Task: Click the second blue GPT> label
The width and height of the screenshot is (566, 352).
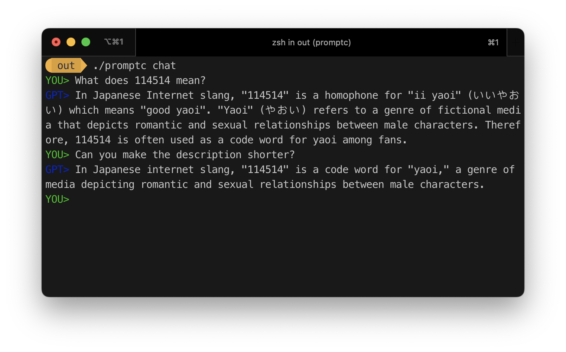Action: 57,170
